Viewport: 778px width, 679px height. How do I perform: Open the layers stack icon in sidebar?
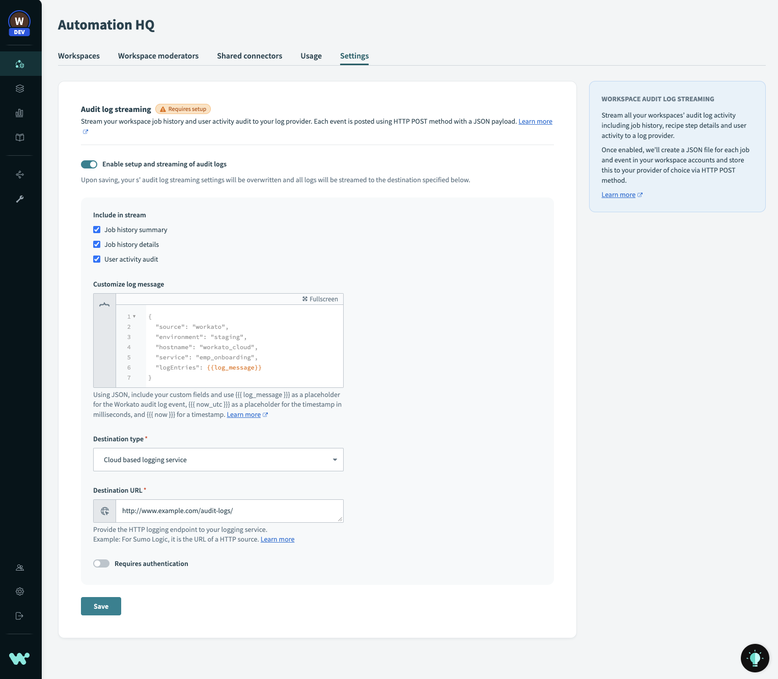20,89
